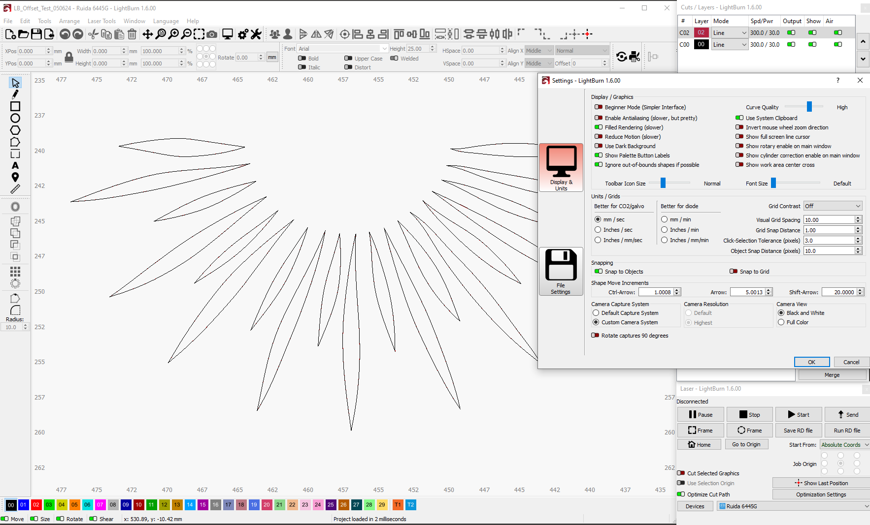Click the Redo arrow icon

78,34
